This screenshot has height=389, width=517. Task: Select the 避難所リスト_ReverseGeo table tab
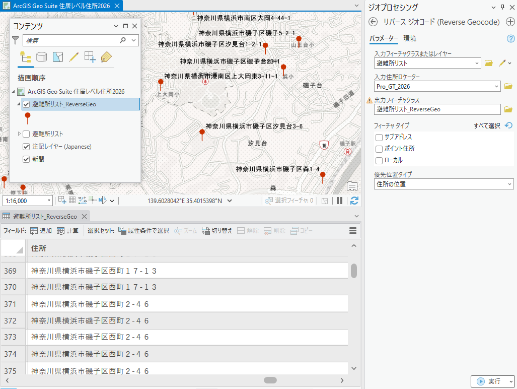point(45,217)
